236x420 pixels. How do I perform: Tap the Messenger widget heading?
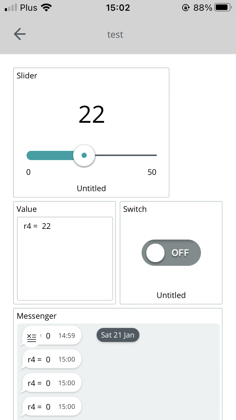click(37, 316)
